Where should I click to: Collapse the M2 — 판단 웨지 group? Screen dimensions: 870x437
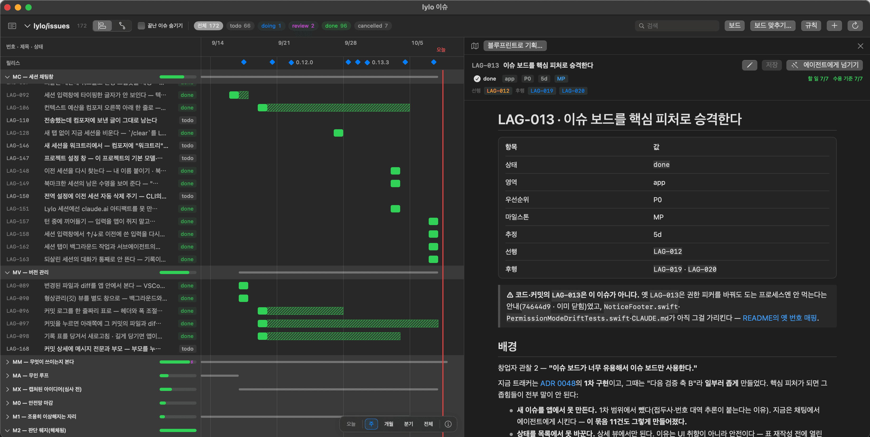(x=7, y=430)
